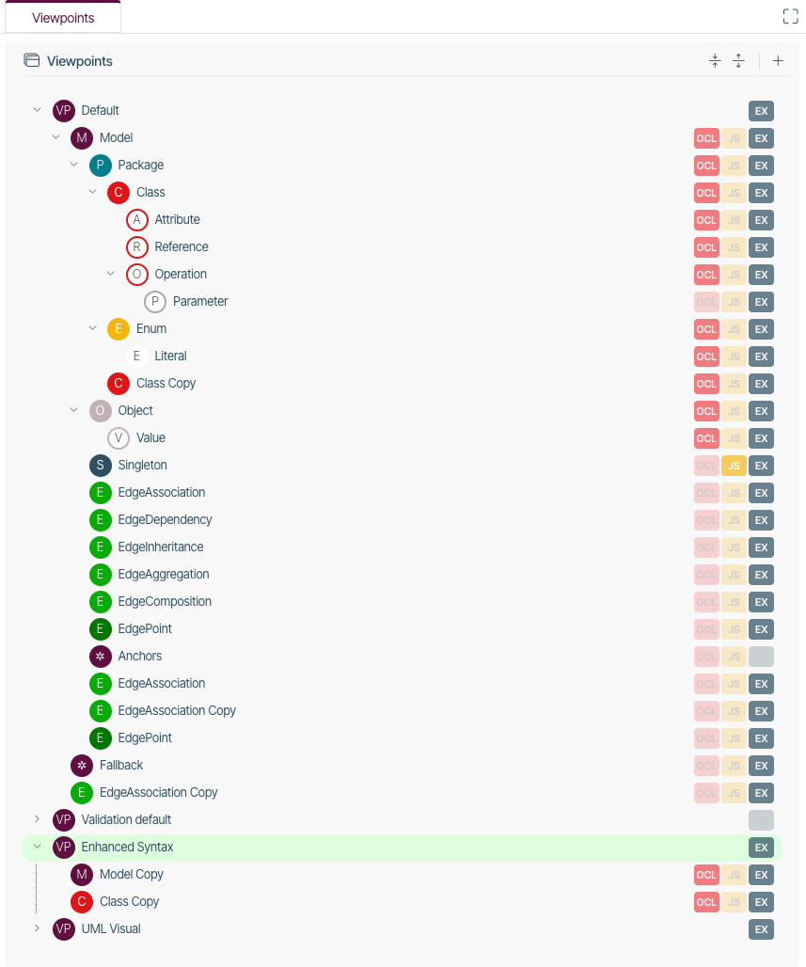Toggle the JS badge on Singleton row
The width and height of the screenshot is (806, 967).
(734, 466)
